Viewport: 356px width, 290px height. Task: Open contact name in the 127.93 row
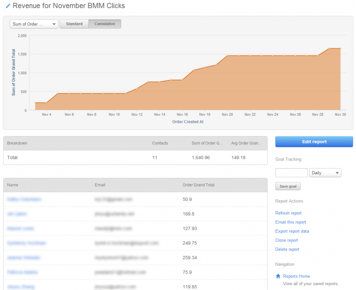(21, 228)
